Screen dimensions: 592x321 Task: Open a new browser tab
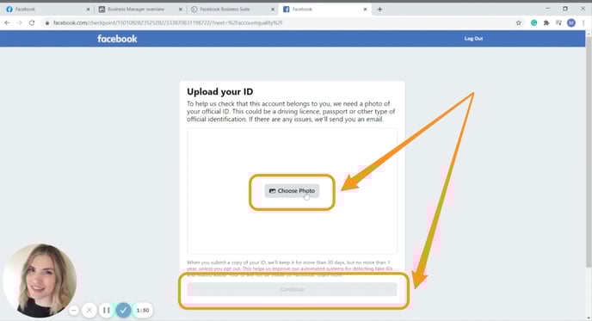[379, 9]
